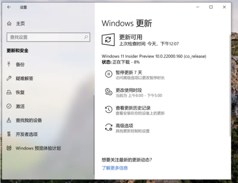Close the 设置 window
Image resolution: width=238 pixels, height=183 pixels.
224,7
